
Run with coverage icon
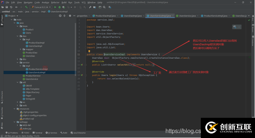click(x=64, y=7)
